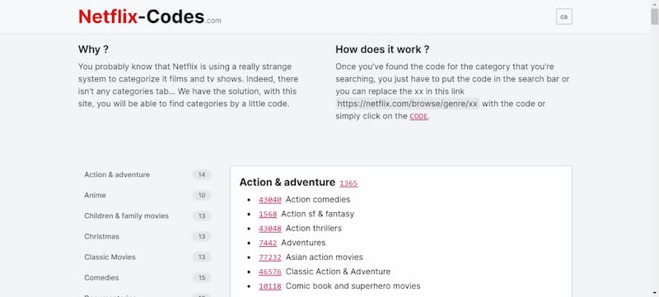This screenshot has height=297, width=659.
Task: Select Classic Movies sidebar item
Action: [147, 258]
